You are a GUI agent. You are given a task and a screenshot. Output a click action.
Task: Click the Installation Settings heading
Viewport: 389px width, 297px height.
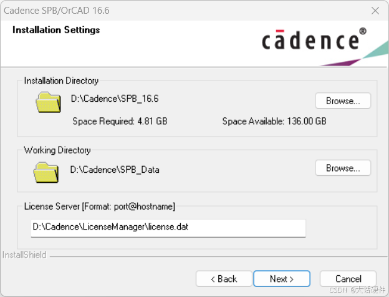pyautogui.click(x=56, y=30)
